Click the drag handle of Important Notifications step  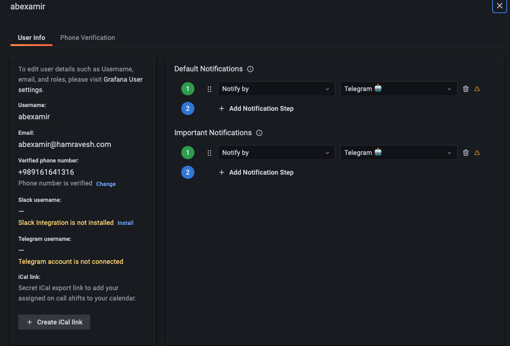(x=209, y=153)
